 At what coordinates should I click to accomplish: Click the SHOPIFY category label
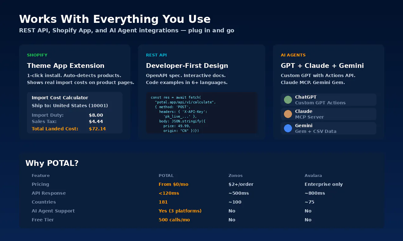click(37, 55)
